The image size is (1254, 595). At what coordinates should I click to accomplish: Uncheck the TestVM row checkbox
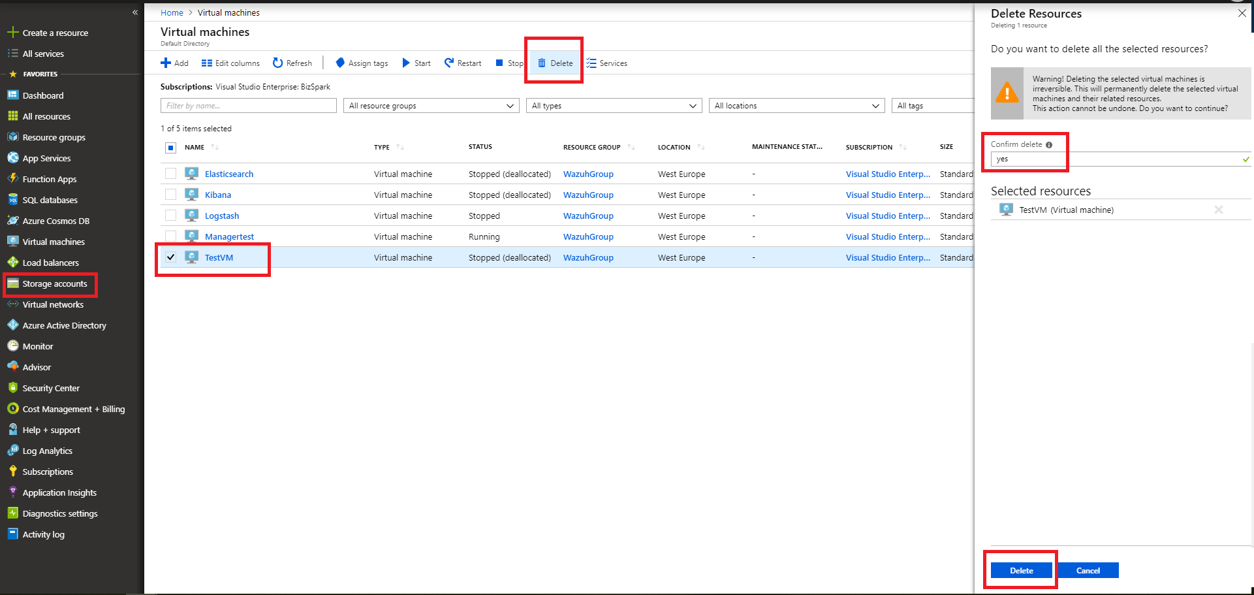point(170,257)
